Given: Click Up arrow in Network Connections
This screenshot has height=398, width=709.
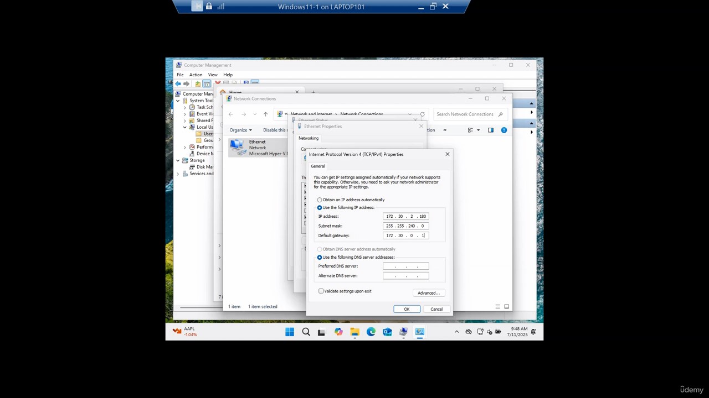Looking at the screenshot, I should click(265, 114).
